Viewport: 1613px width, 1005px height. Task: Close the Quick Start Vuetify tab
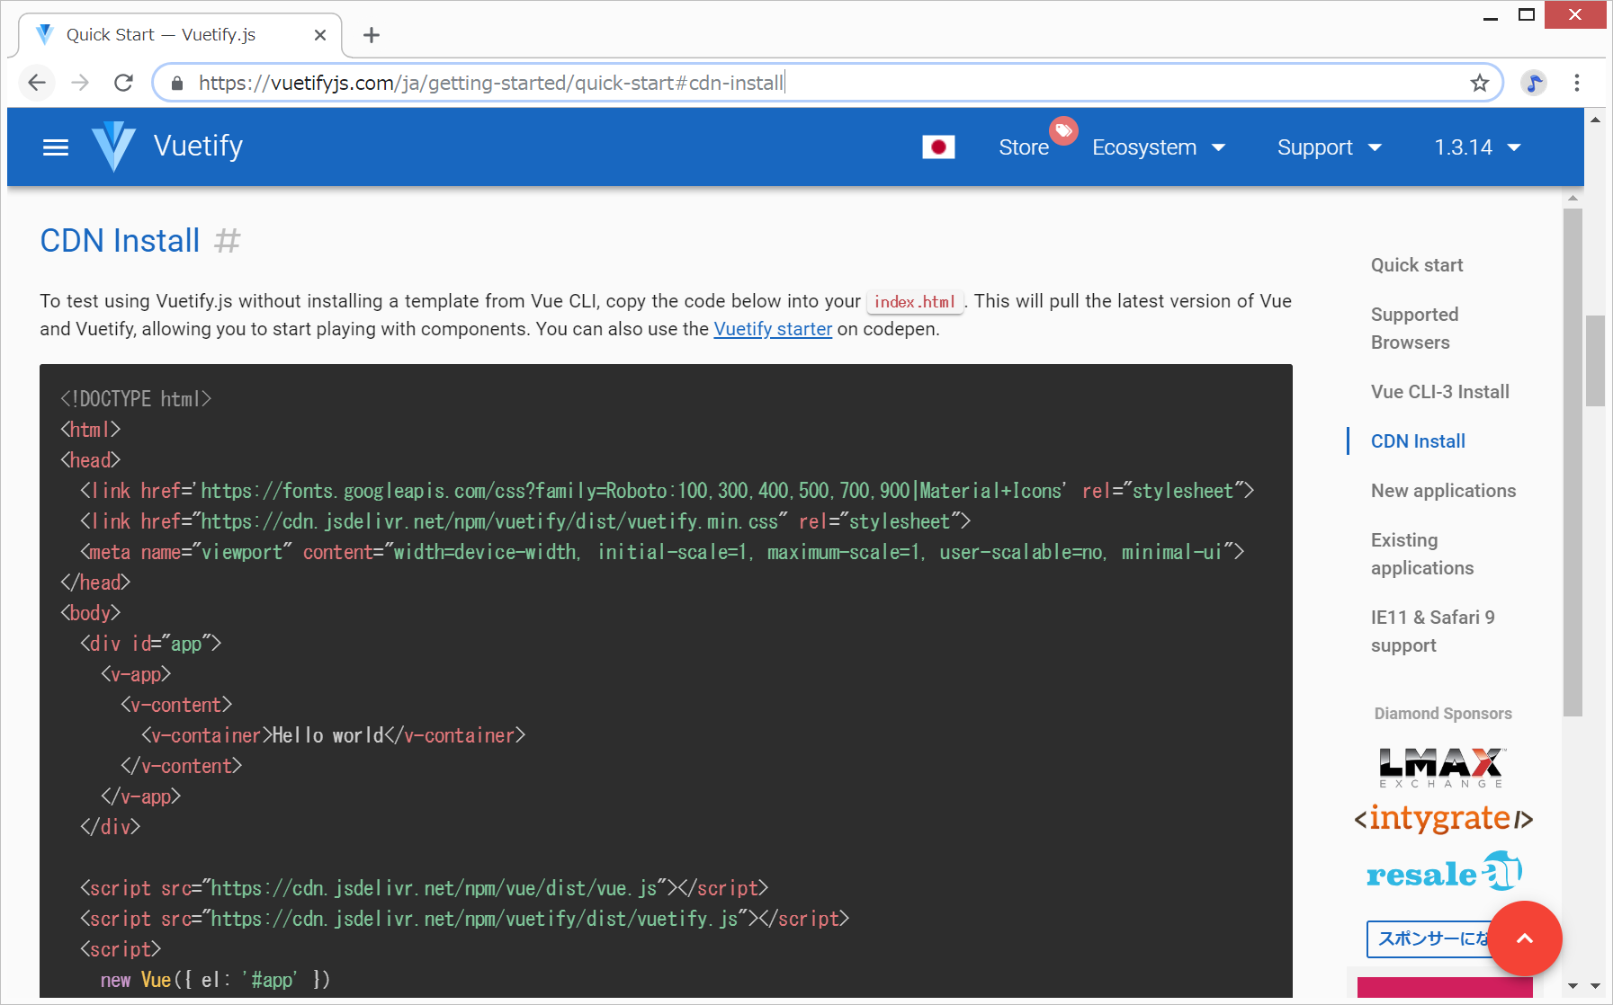coord(320,35)
